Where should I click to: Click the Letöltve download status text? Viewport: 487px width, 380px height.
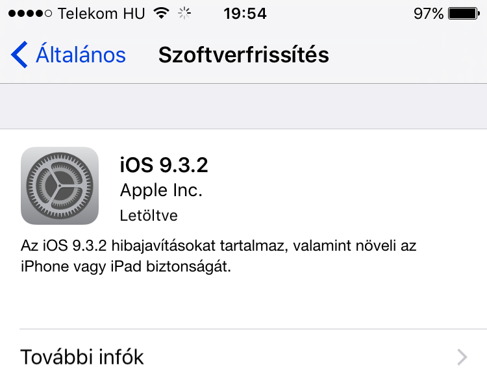tap(149, 216)
